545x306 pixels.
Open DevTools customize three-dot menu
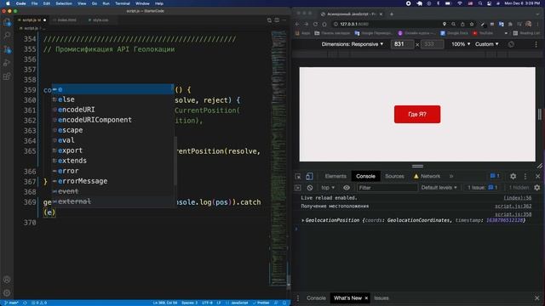[x=525, y=176]
